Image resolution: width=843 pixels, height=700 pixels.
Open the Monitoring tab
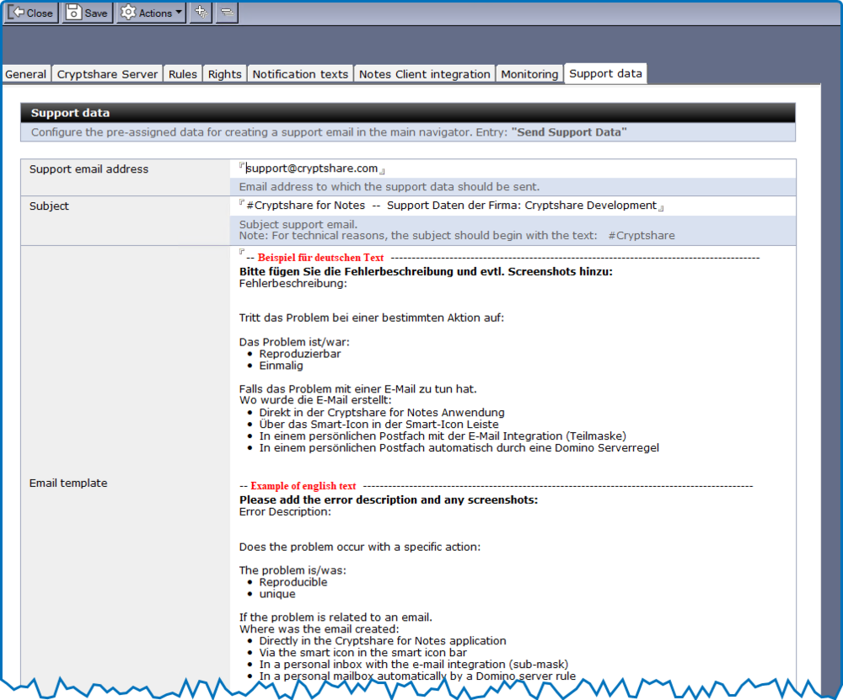[529, 73]
